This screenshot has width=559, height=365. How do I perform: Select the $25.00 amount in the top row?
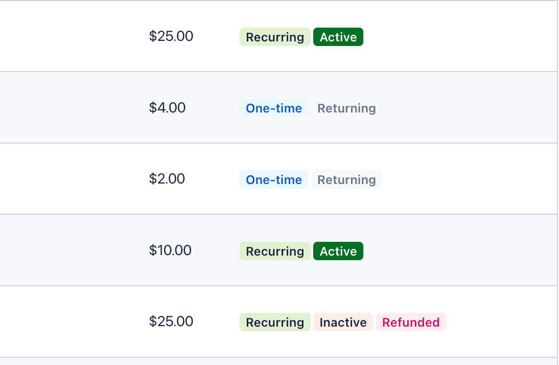[x=171, y=37]
